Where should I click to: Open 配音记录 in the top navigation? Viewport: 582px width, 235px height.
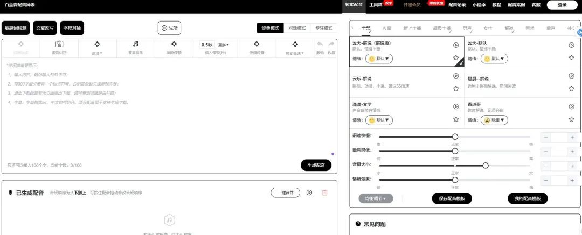[457, 5]
